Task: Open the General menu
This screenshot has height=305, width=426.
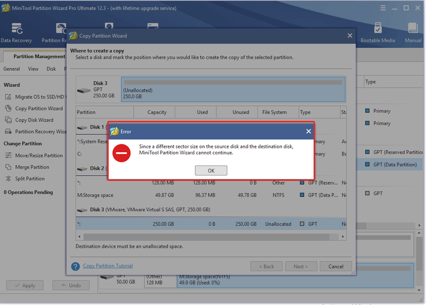Action: 12,69
